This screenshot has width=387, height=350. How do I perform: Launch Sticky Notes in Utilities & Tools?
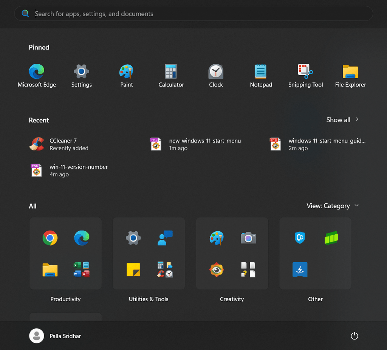pos(133,270)
